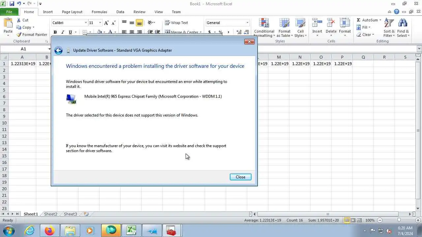Click the Paste clipboard icon
Image resolution: width=422 pixels, height=237 pixels.
point(8,23)
